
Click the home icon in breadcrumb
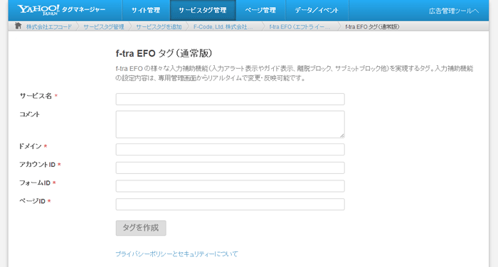(x=18, y=26)
